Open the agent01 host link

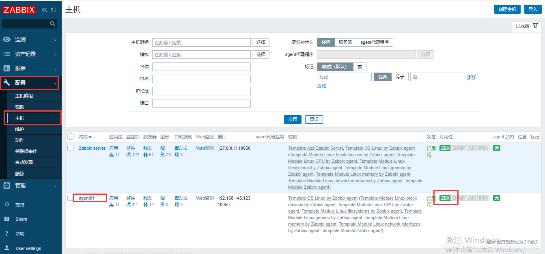pyautogui.click(x=87, y=198)
